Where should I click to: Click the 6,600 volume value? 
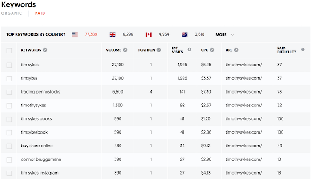coord(118,92)
